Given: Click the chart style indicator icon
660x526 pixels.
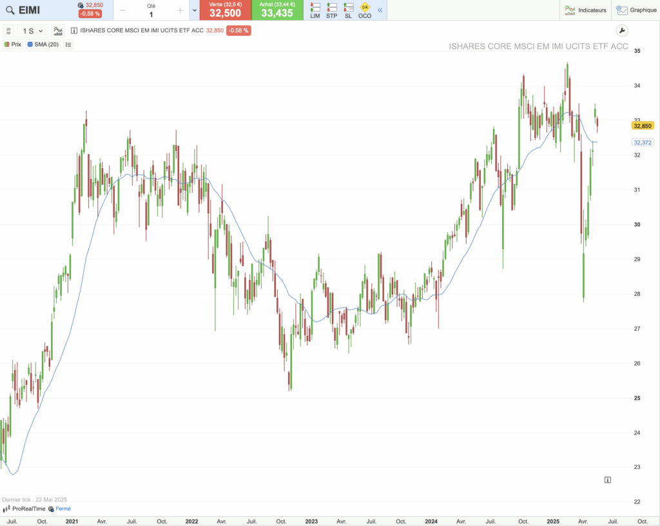Looking at the screenshot, I should tap(58, 31).
